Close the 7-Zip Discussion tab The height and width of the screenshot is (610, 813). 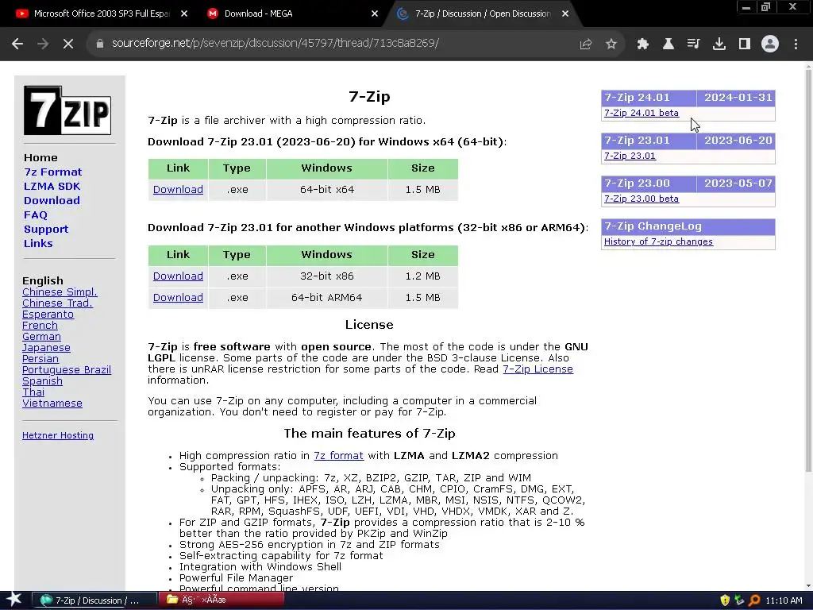pos(565,14)
